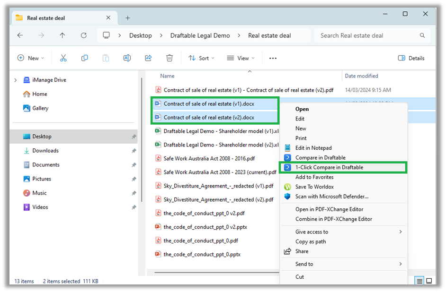
Task: Click the Share icon in the toolbar
Action: click(148, 58)
